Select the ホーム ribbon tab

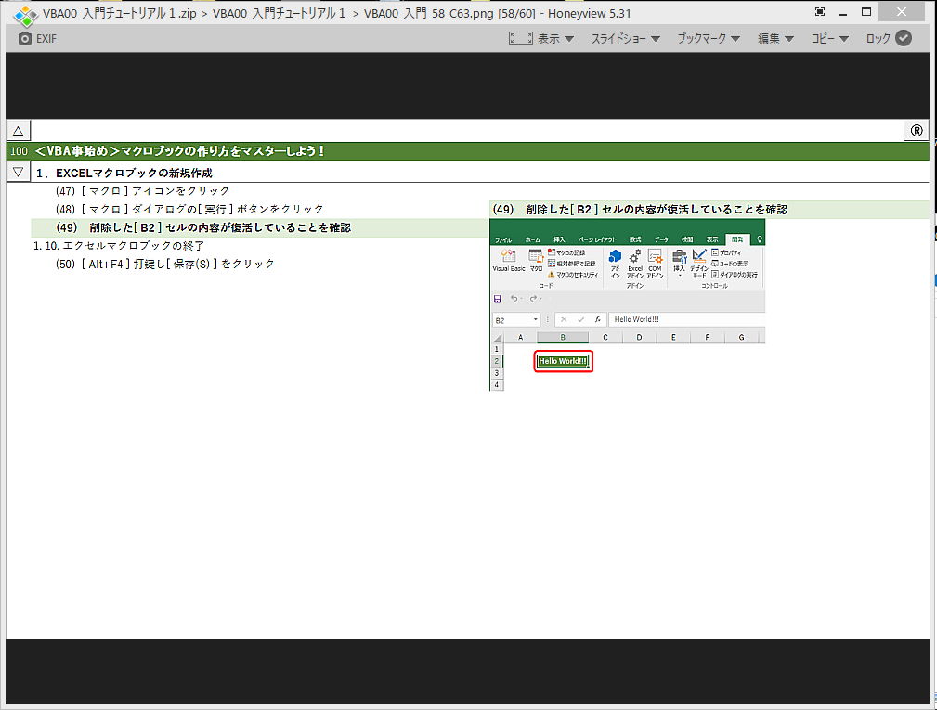tap(532, 239)
